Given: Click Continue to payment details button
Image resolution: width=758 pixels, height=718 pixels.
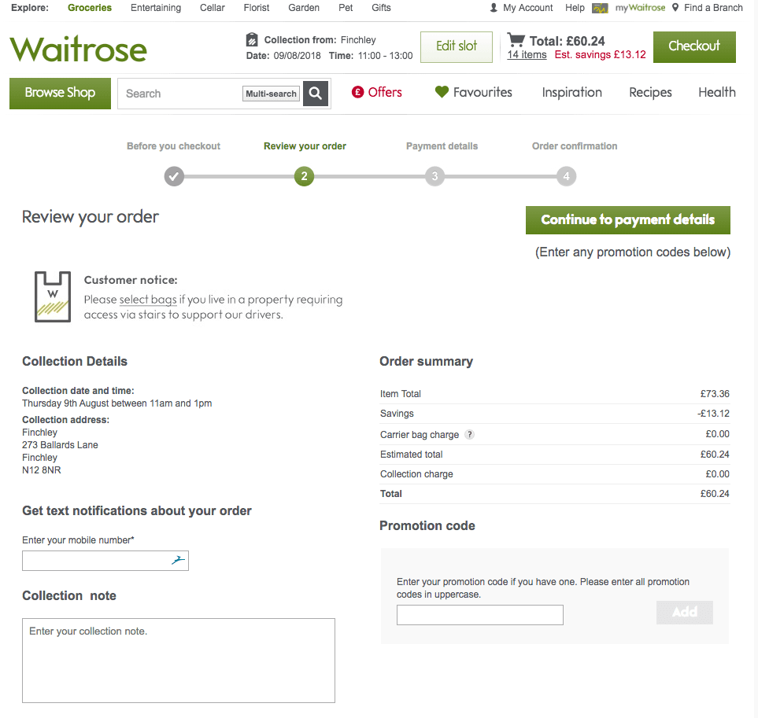Looking at the screenshot, I should pyautogui.click(x=627, y=220).
